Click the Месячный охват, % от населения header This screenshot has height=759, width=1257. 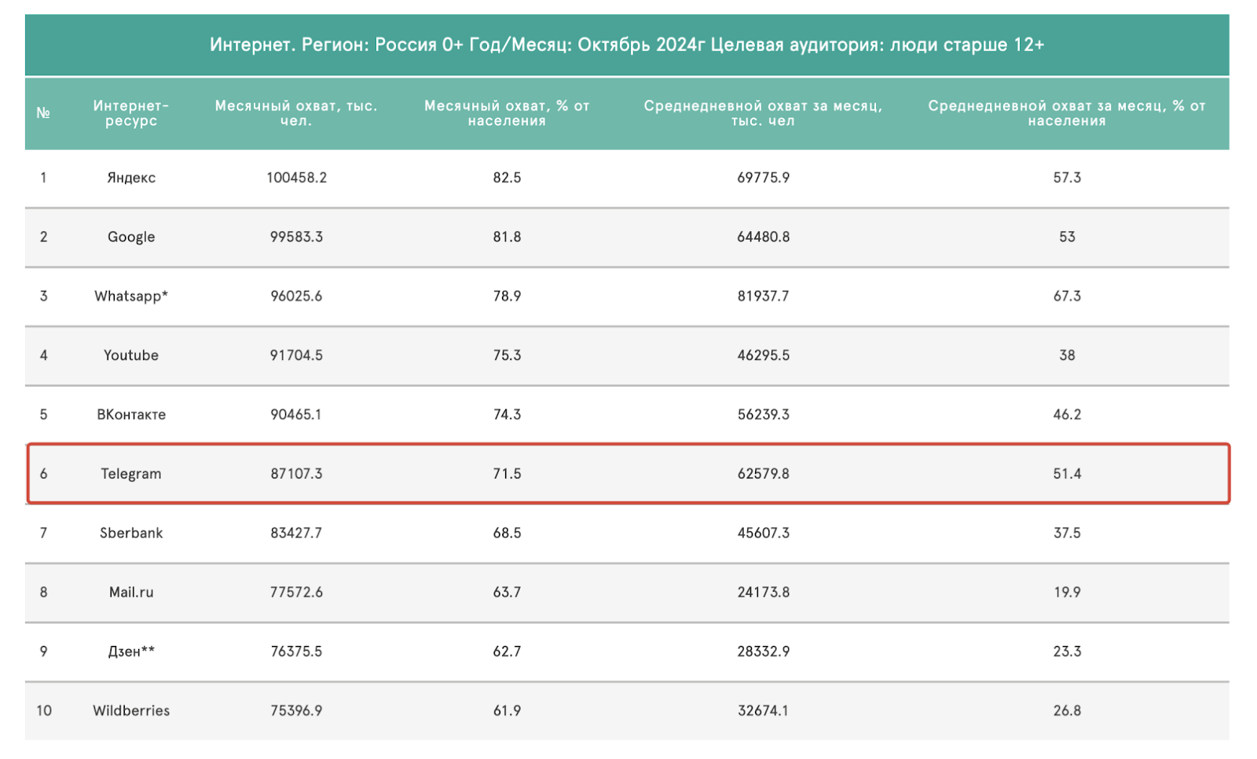pos(507,113)
